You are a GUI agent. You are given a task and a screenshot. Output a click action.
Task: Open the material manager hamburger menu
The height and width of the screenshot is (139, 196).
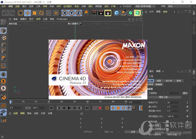[10, 113]
